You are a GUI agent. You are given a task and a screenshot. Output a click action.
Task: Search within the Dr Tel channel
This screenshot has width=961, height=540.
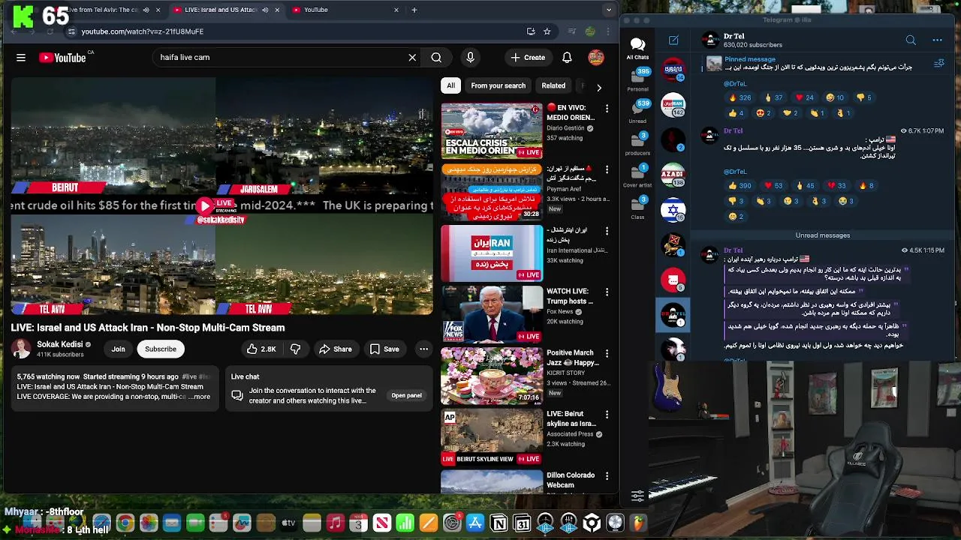[x=911, y=40]
